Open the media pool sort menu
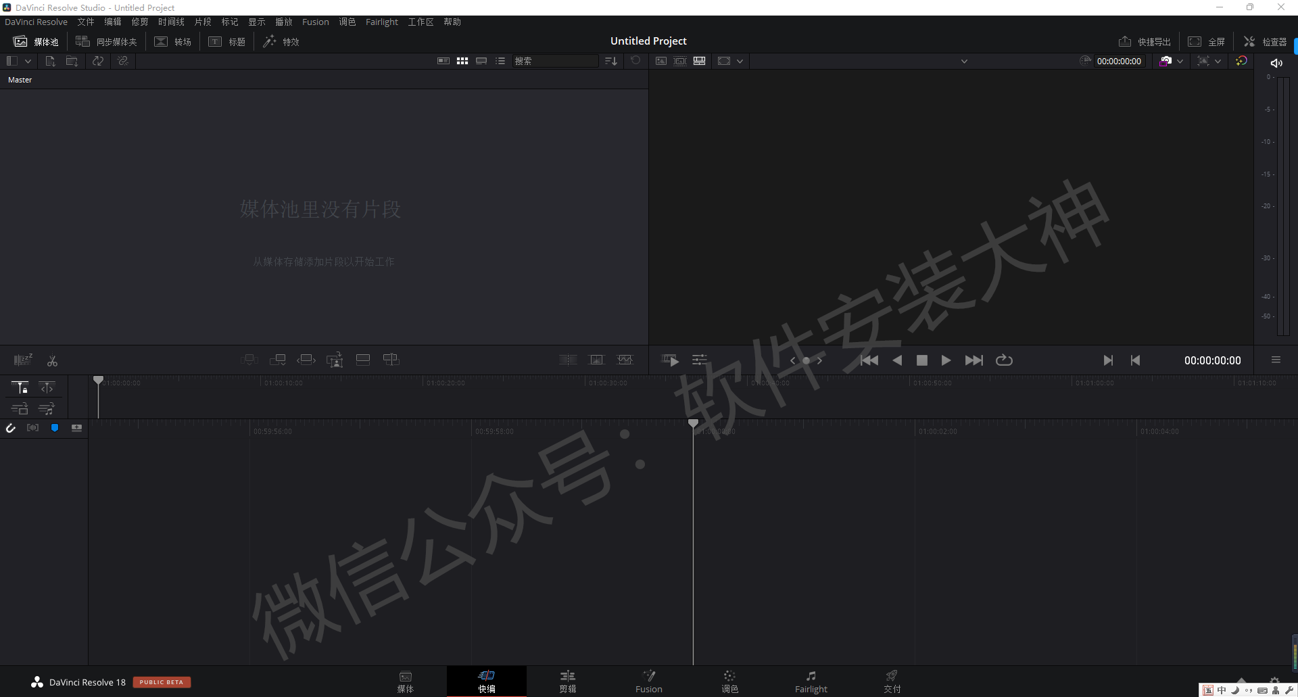The image size is (1298, 697). tap(611, 61)
